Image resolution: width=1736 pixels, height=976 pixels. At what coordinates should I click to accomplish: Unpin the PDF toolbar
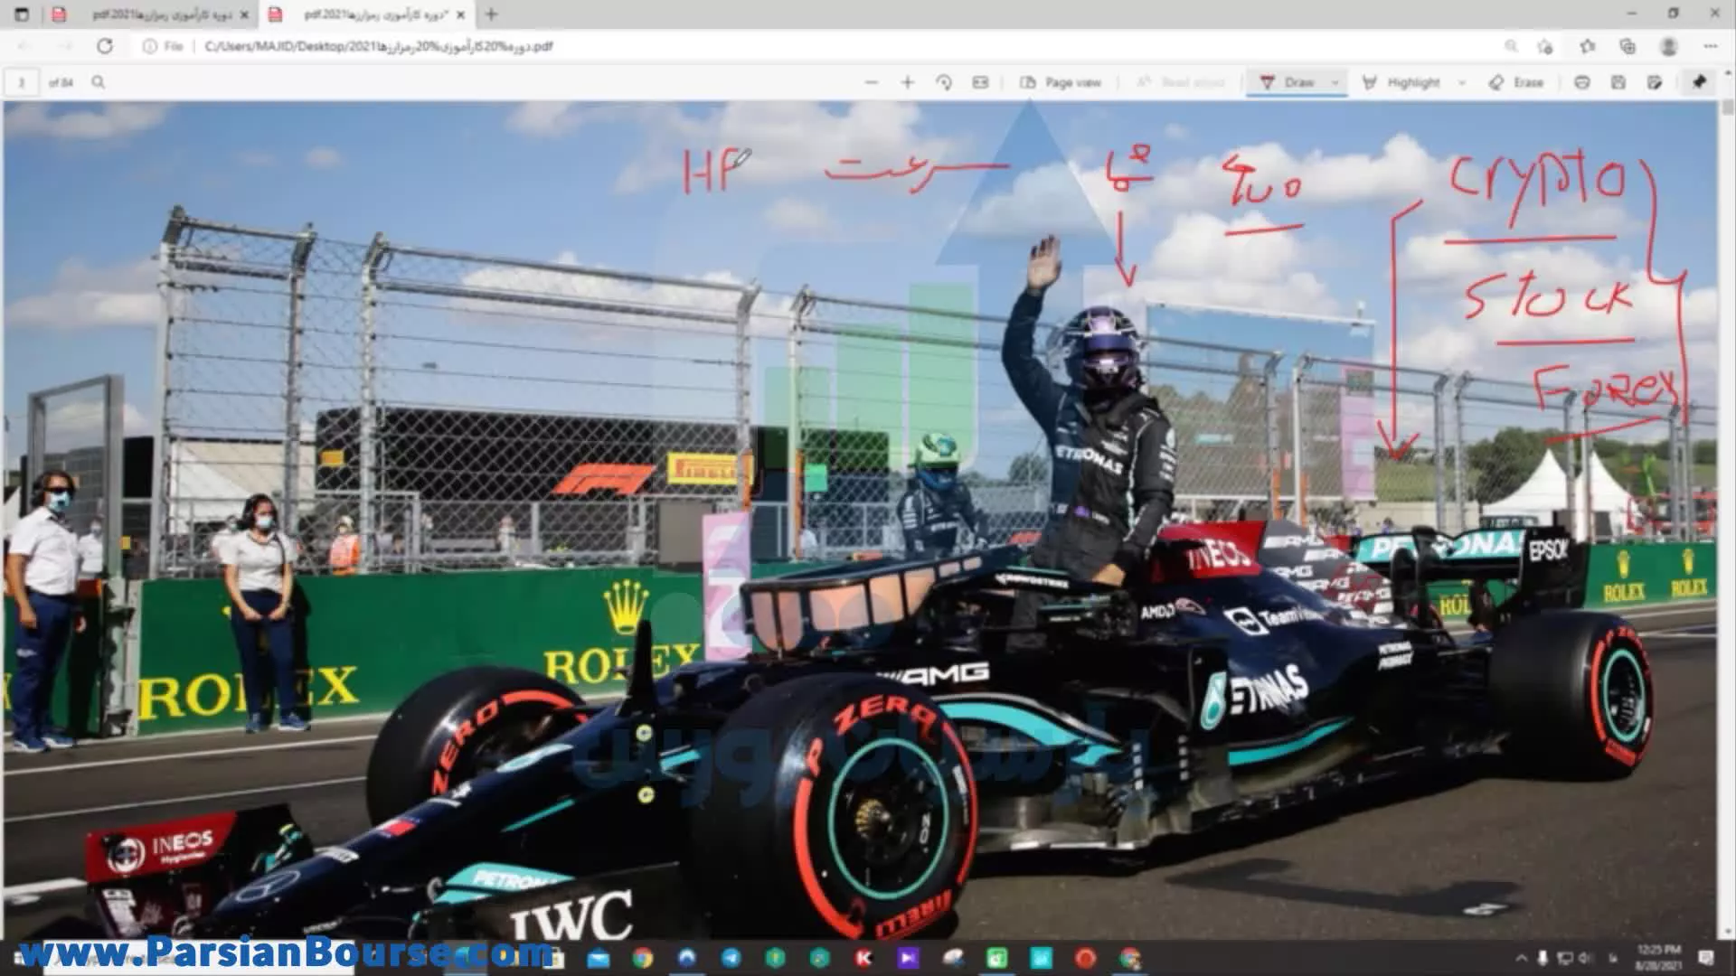tap(1699, 82)
